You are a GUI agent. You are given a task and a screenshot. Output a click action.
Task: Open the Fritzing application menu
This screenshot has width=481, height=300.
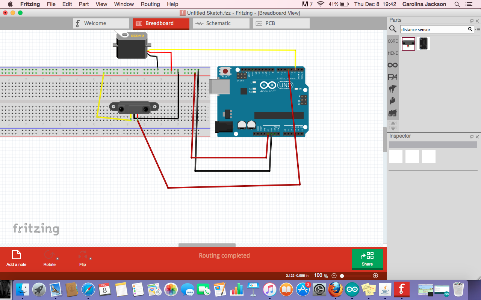click(30, 4)
